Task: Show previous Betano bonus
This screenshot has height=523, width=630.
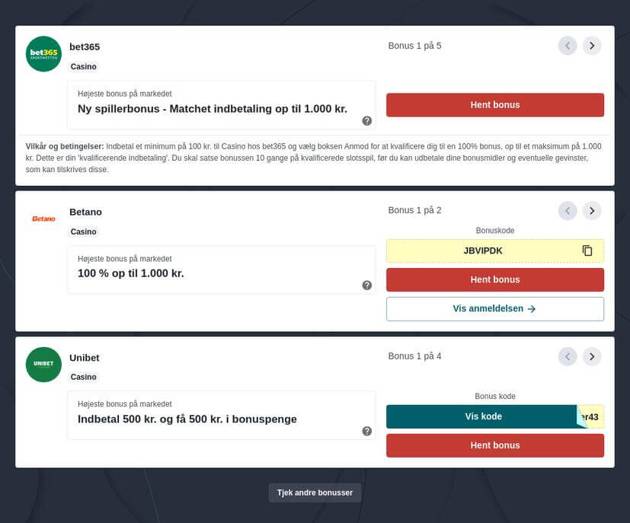Action: click(568, 210)
